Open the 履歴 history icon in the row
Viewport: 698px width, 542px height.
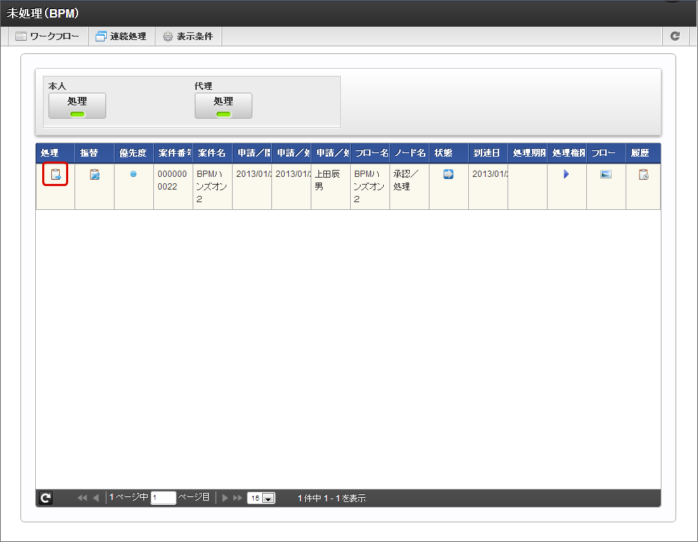click(x=643, y=175)
